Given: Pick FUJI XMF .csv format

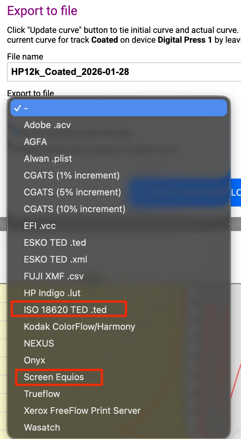Looking at the screenshot, I should [54, 276].
